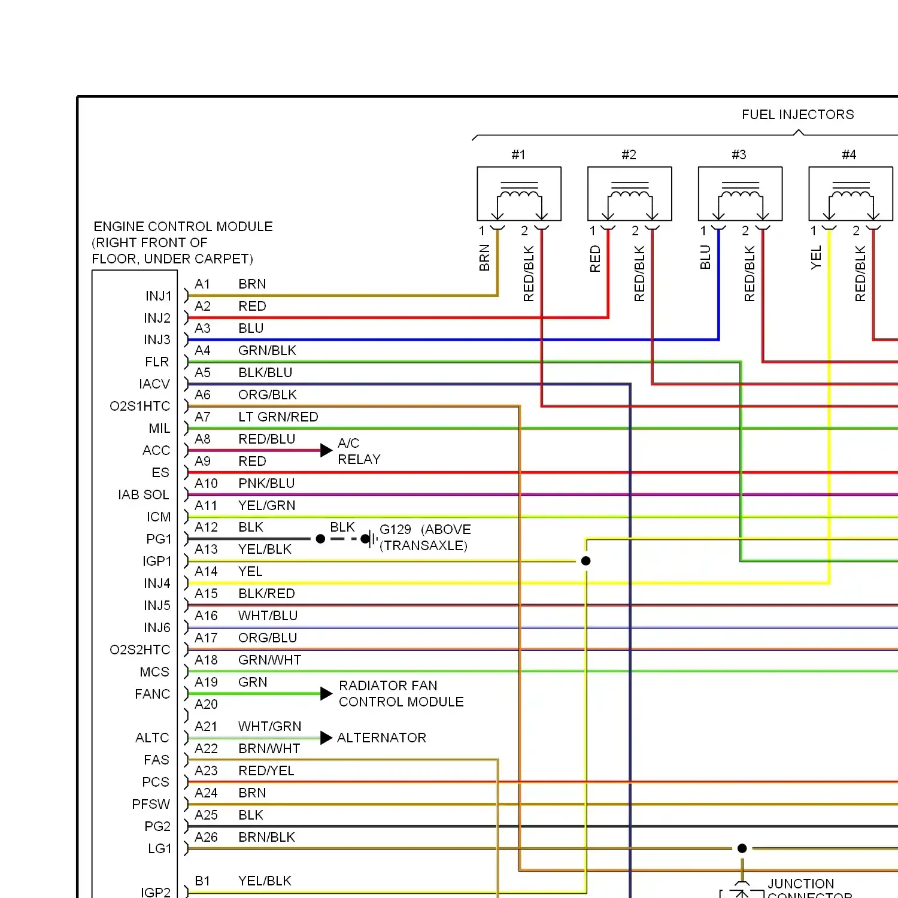Viewport: 898px width, 898px height.
Task: Click the INJ1 signal name
Action: click(x=158, y=296)
